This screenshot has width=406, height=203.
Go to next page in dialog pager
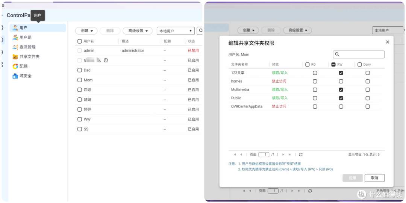(283, 155)
